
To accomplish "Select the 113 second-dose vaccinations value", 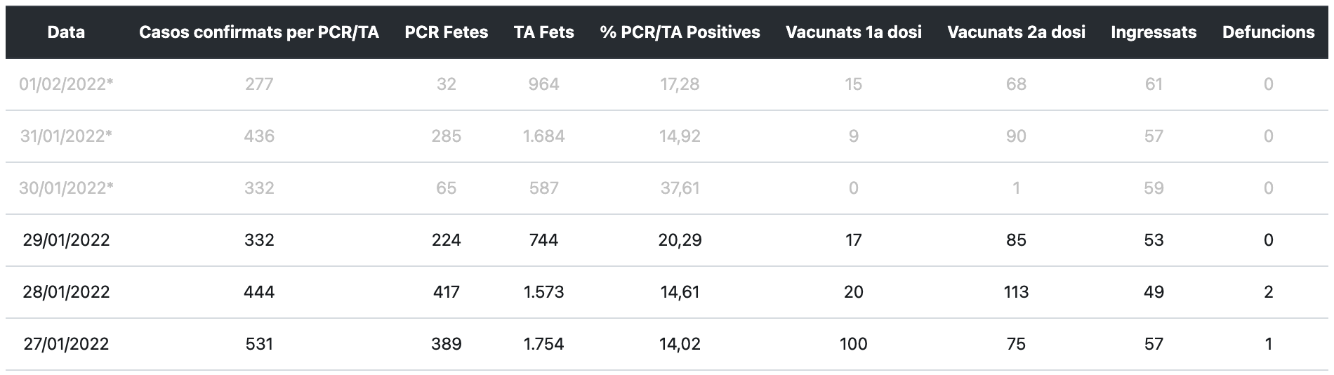I will [x=1016, y=292].
